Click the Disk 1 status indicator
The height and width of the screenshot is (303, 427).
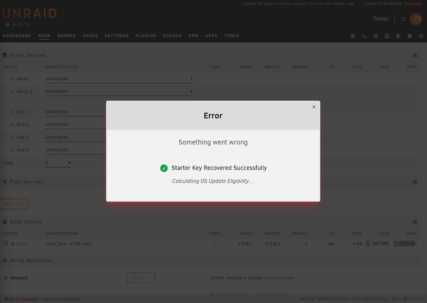pos(12,112)
